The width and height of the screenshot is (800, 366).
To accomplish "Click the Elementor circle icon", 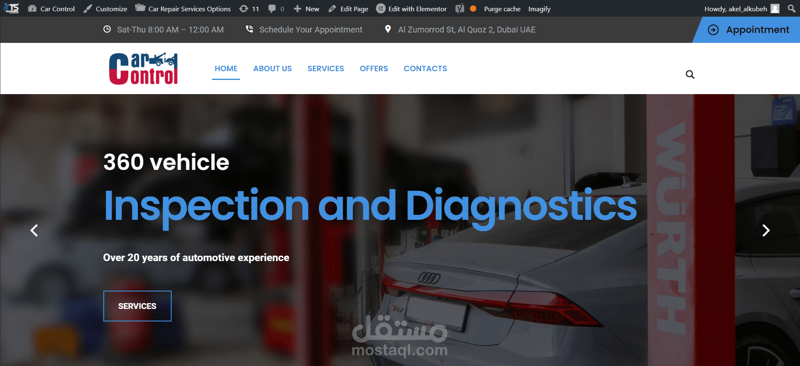I will (x=380, y=8).
